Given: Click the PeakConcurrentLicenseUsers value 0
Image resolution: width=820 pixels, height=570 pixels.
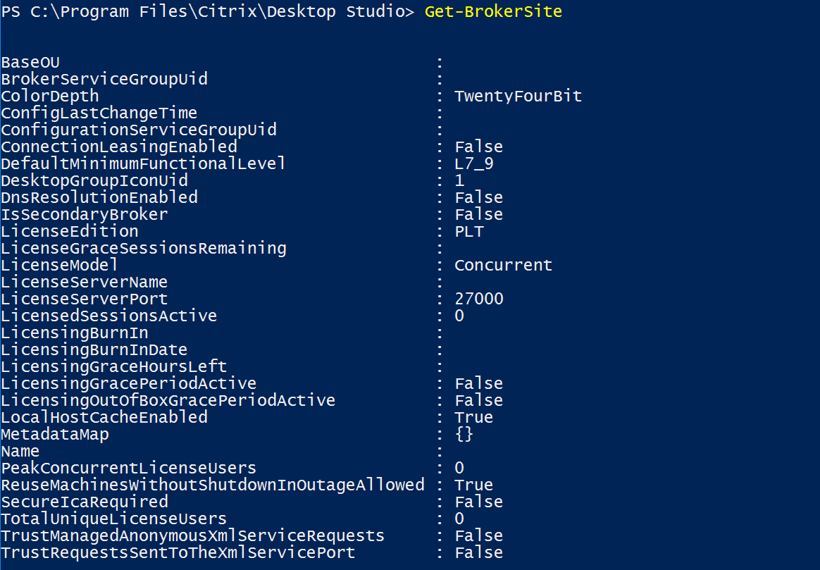Looking at the screenshot, I should coord(459,469).
